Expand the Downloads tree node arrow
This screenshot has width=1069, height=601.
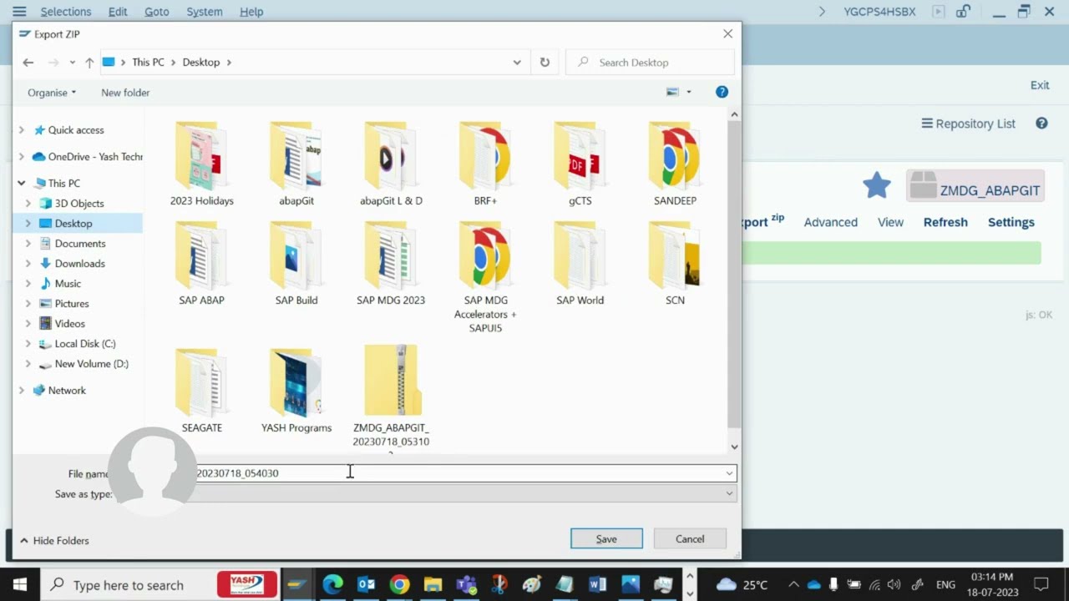28,264
